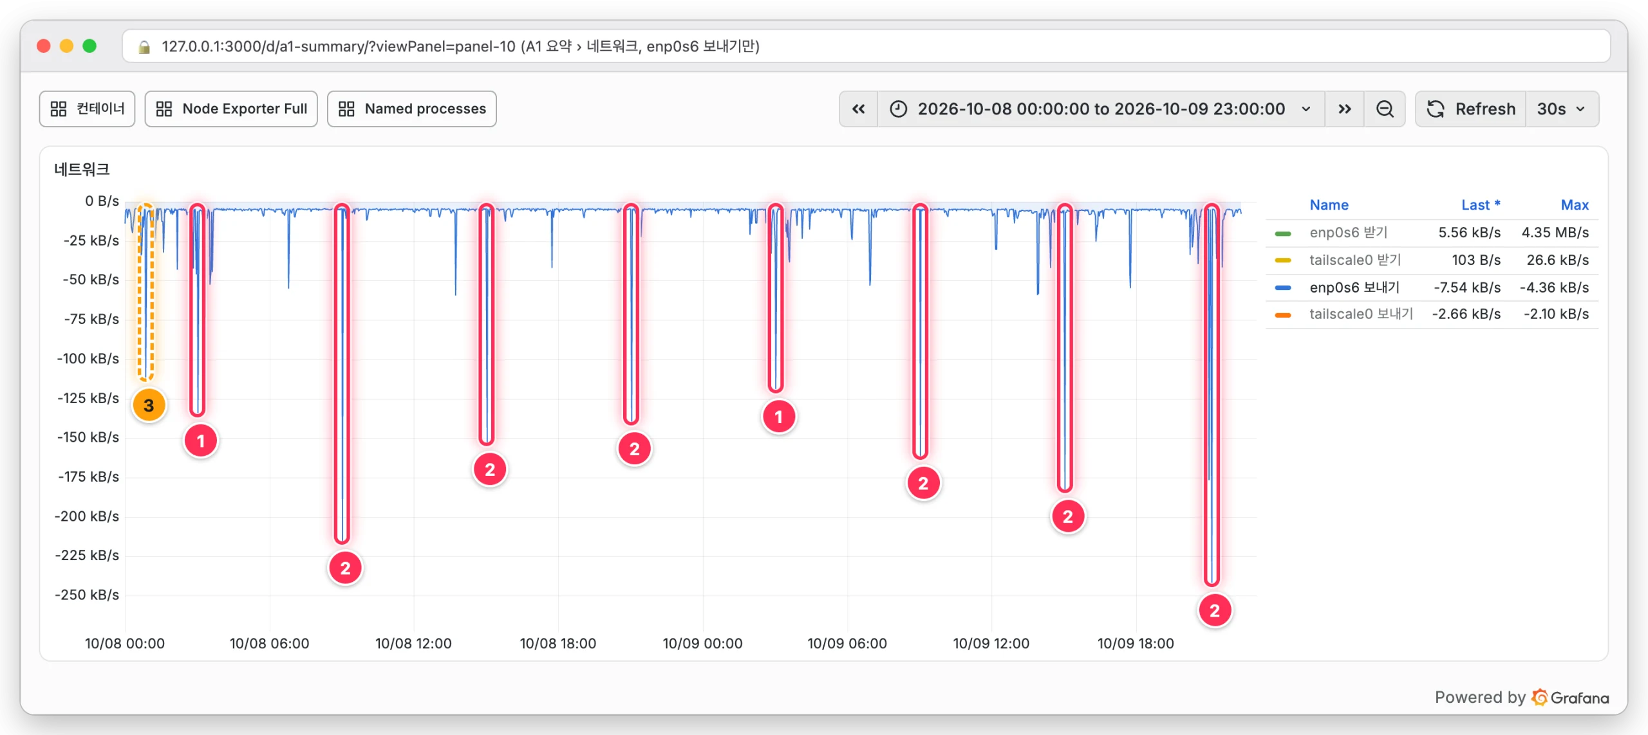This screenshot has width=1648, height=735.
Task: Click the -100 kB/s y-axis label
Action: 88,358
